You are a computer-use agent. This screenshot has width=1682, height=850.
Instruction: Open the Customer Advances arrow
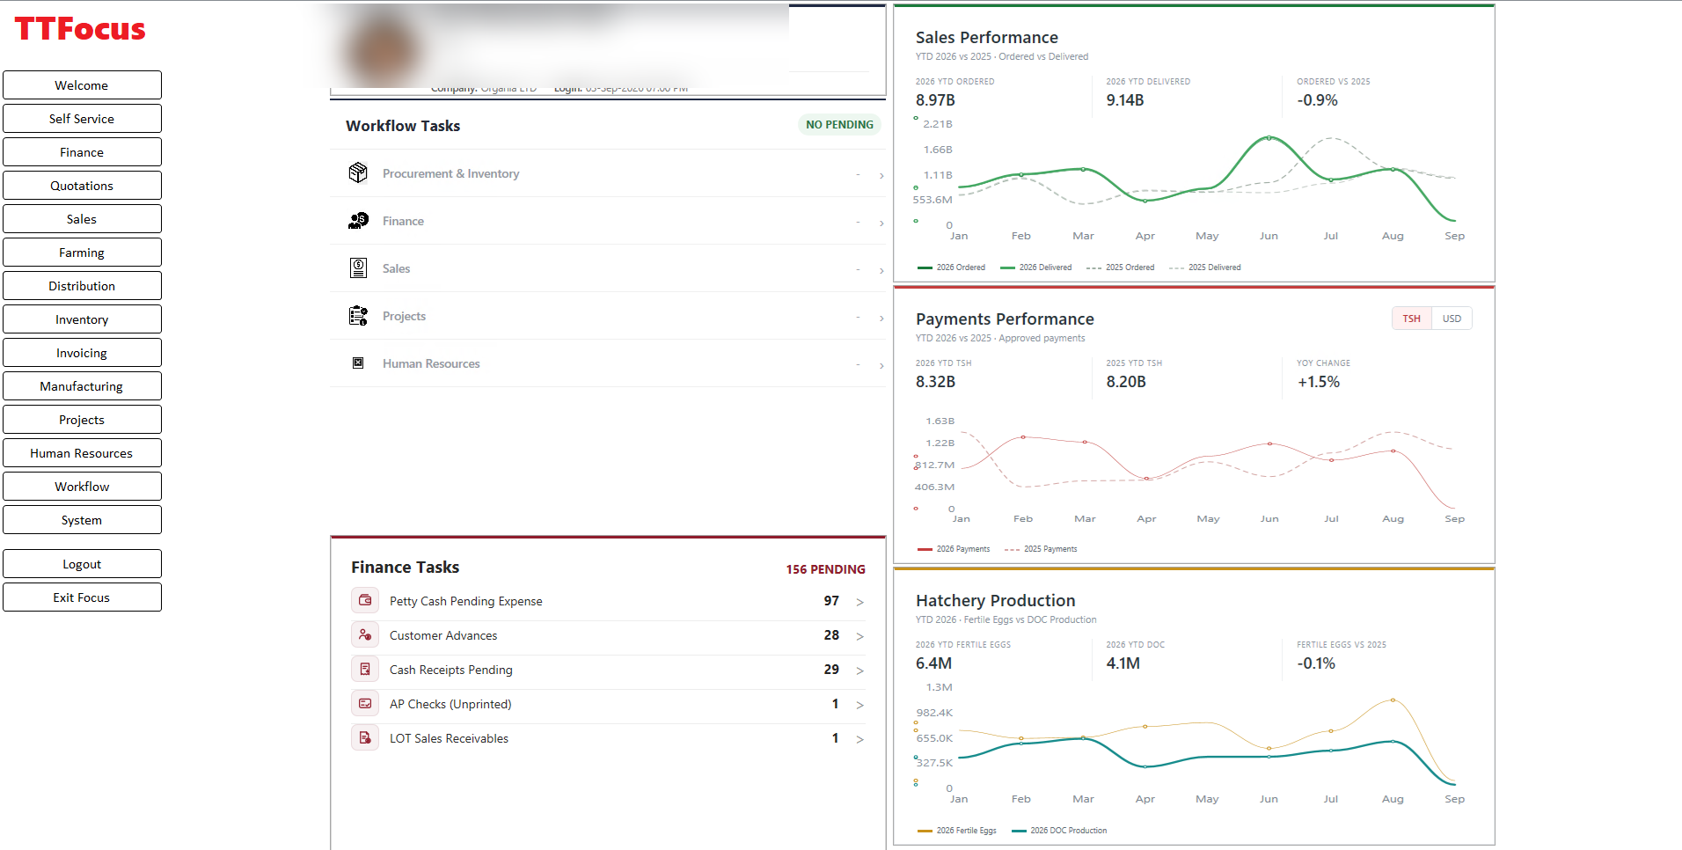[859, 636]
